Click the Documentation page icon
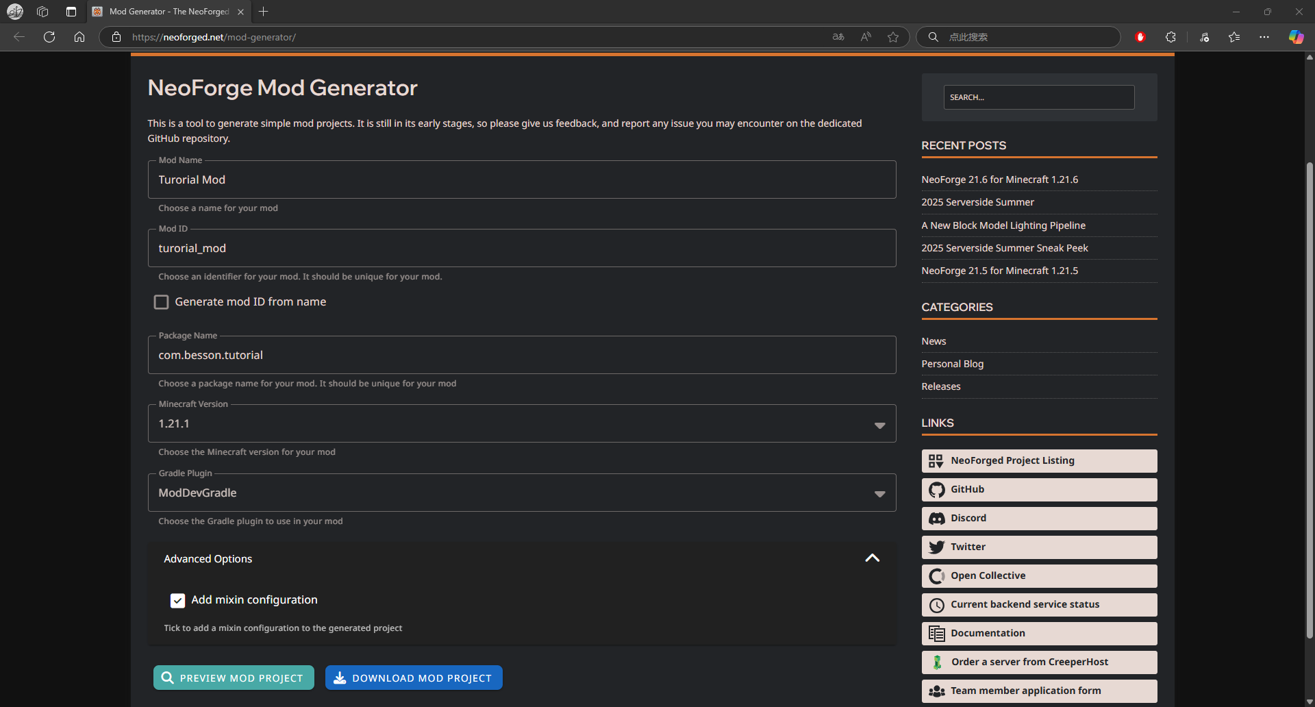This screenshot has height=707, width=1315. (936, 634)
